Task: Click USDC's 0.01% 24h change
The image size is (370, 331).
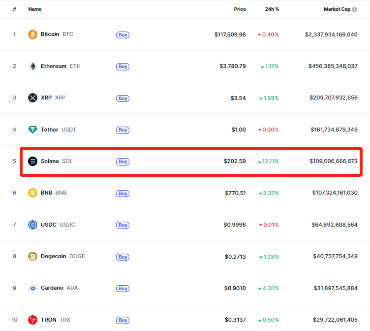Action: tap(269, 225)
